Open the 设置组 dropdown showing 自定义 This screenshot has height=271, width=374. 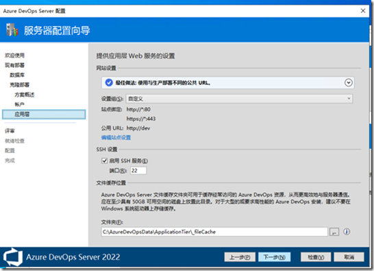(239, 99)
